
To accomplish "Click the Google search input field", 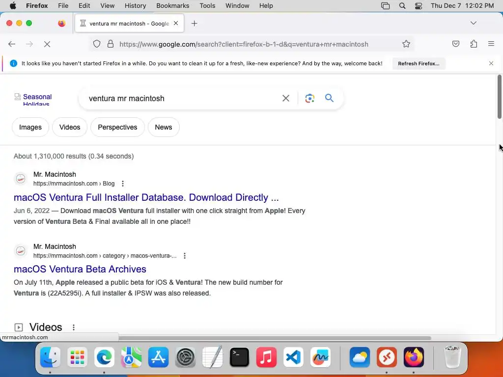I will [183, 98].
